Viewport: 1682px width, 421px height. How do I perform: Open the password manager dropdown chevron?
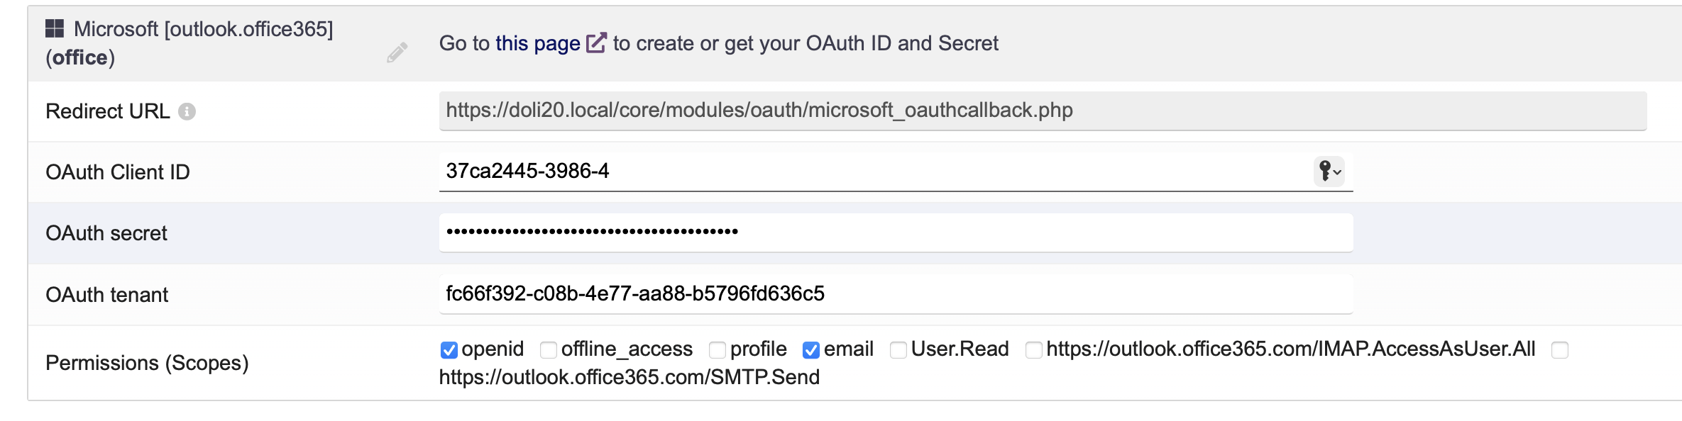click(1337, 172)
